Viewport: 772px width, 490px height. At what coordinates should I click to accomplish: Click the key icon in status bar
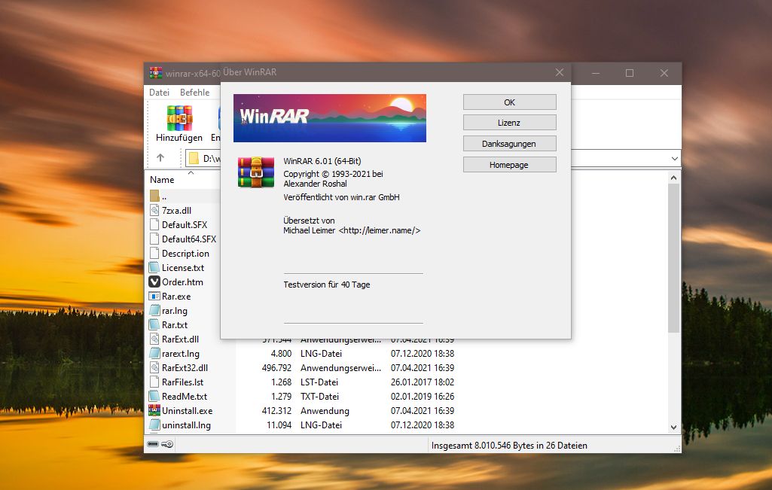pyautogui.click(x=167, y=444)
